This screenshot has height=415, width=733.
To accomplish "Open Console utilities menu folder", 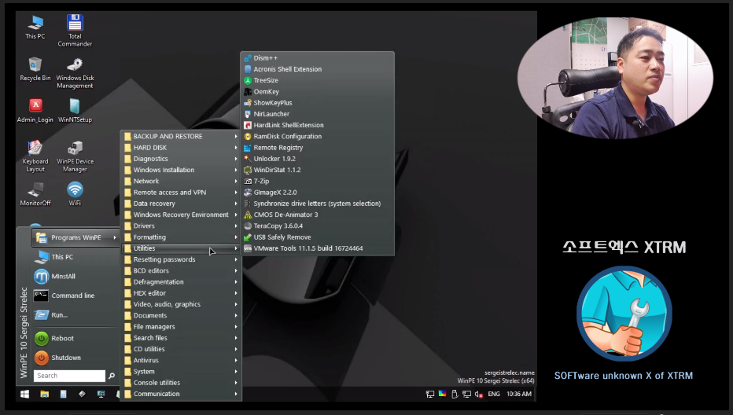I will click(181, 383).
